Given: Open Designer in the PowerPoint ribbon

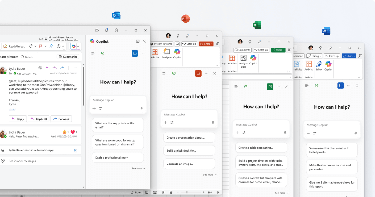Looking at the screenshot, I should click(x=166, y=53).
